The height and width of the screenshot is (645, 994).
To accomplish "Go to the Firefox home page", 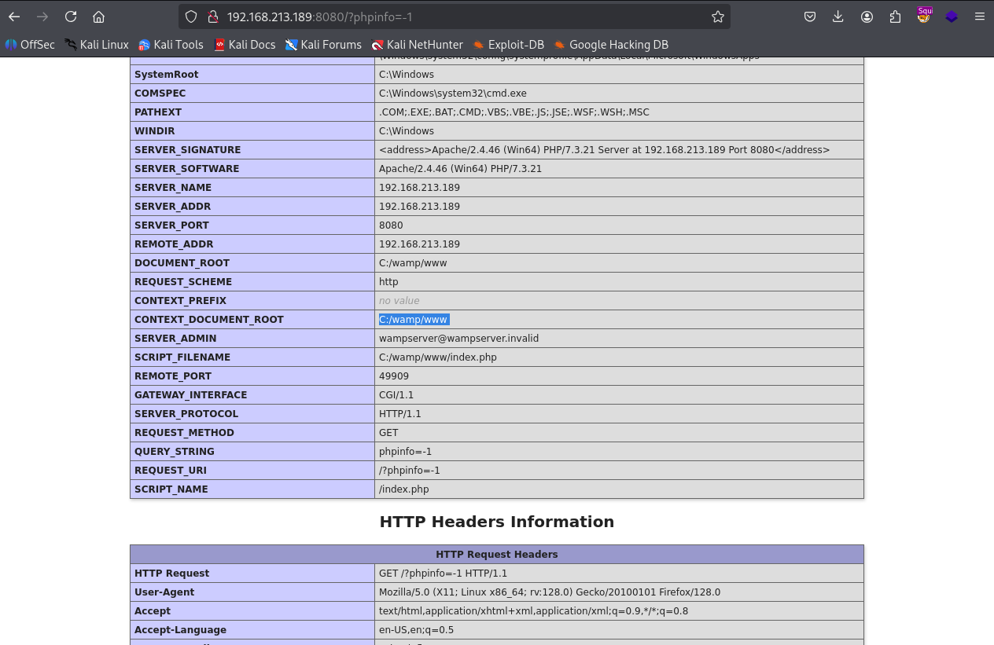I will tap(98, 16).
